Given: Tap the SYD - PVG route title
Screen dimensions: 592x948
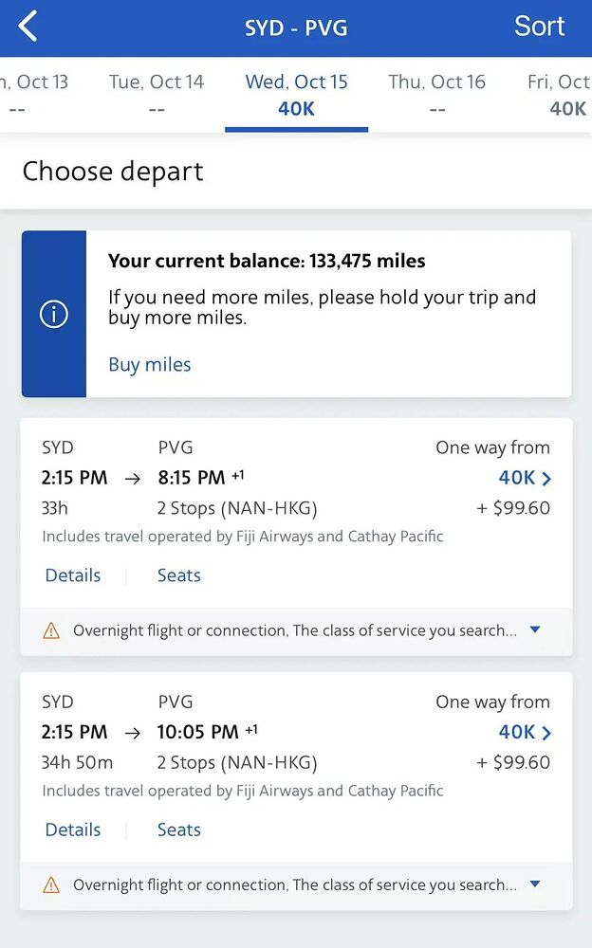Looking at the screenshot, I should tap(296, 27).
